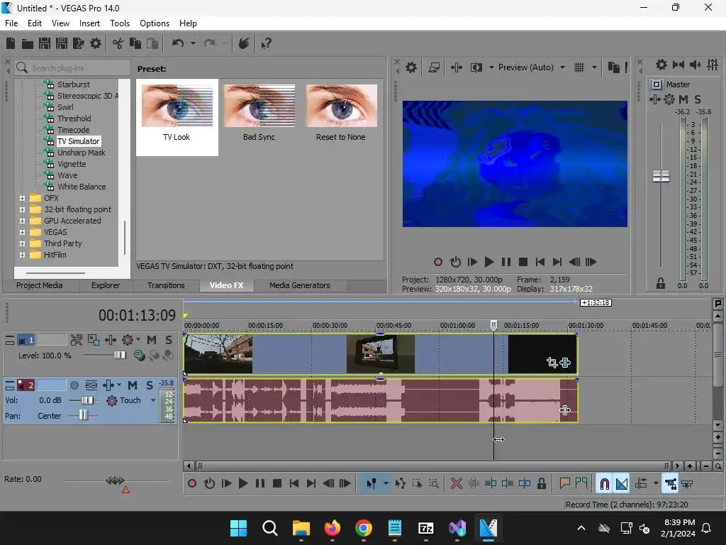Toggle Master bus solo S
Screen dimensions: 726x545
698,99
